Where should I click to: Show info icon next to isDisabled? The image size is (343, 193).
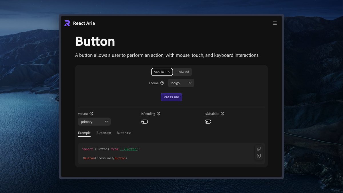222,114
